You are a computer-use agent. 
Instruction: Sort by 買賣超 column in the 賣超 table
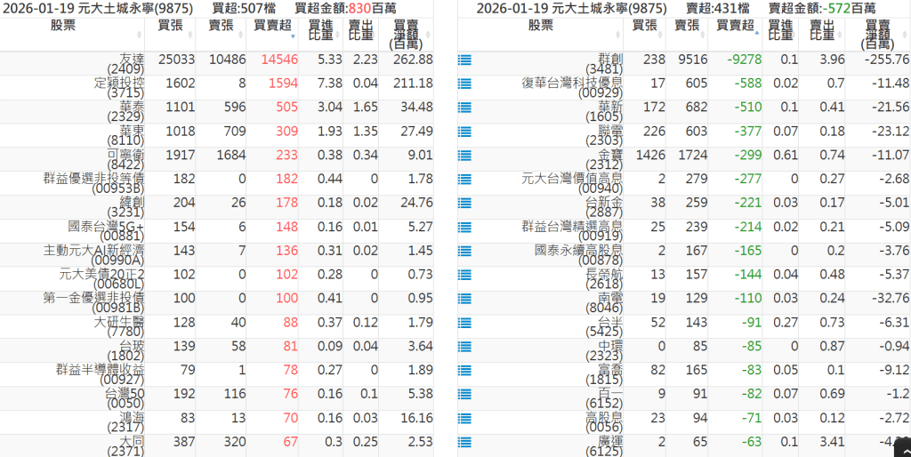734,25
